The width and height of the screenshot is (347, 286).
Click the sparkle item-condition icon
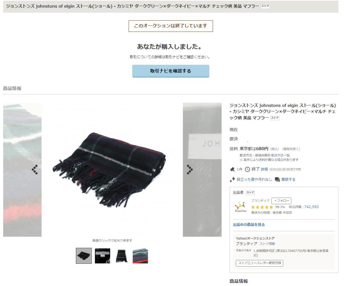(232, 179)
